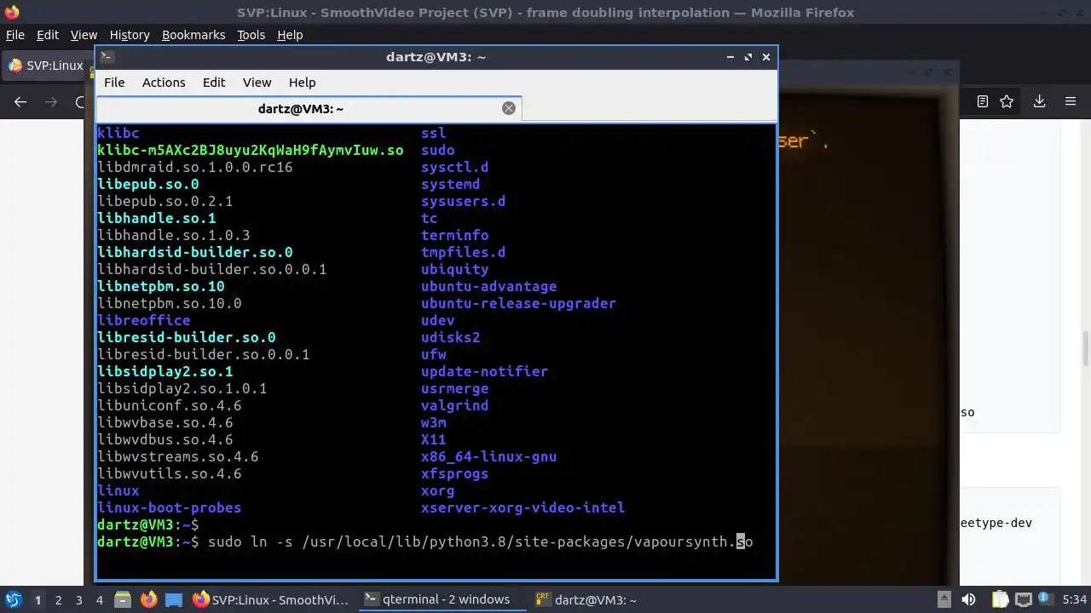
Task: Click the sudo ln -s command line
Action: pyautogui.click(x=481, y=541)
